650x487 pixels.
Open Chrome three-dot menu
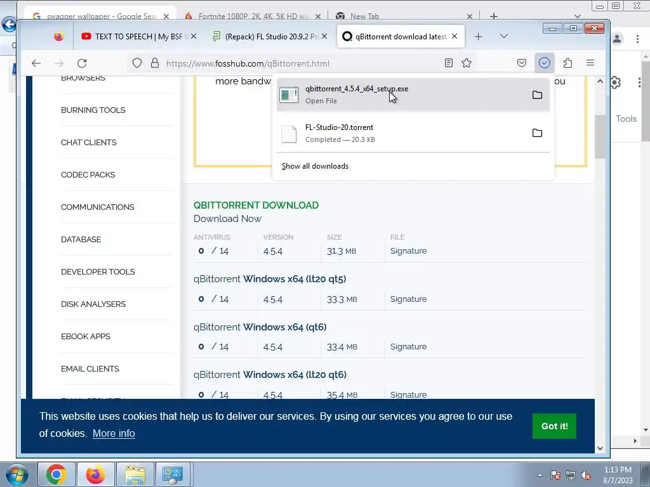pos(637,39)
